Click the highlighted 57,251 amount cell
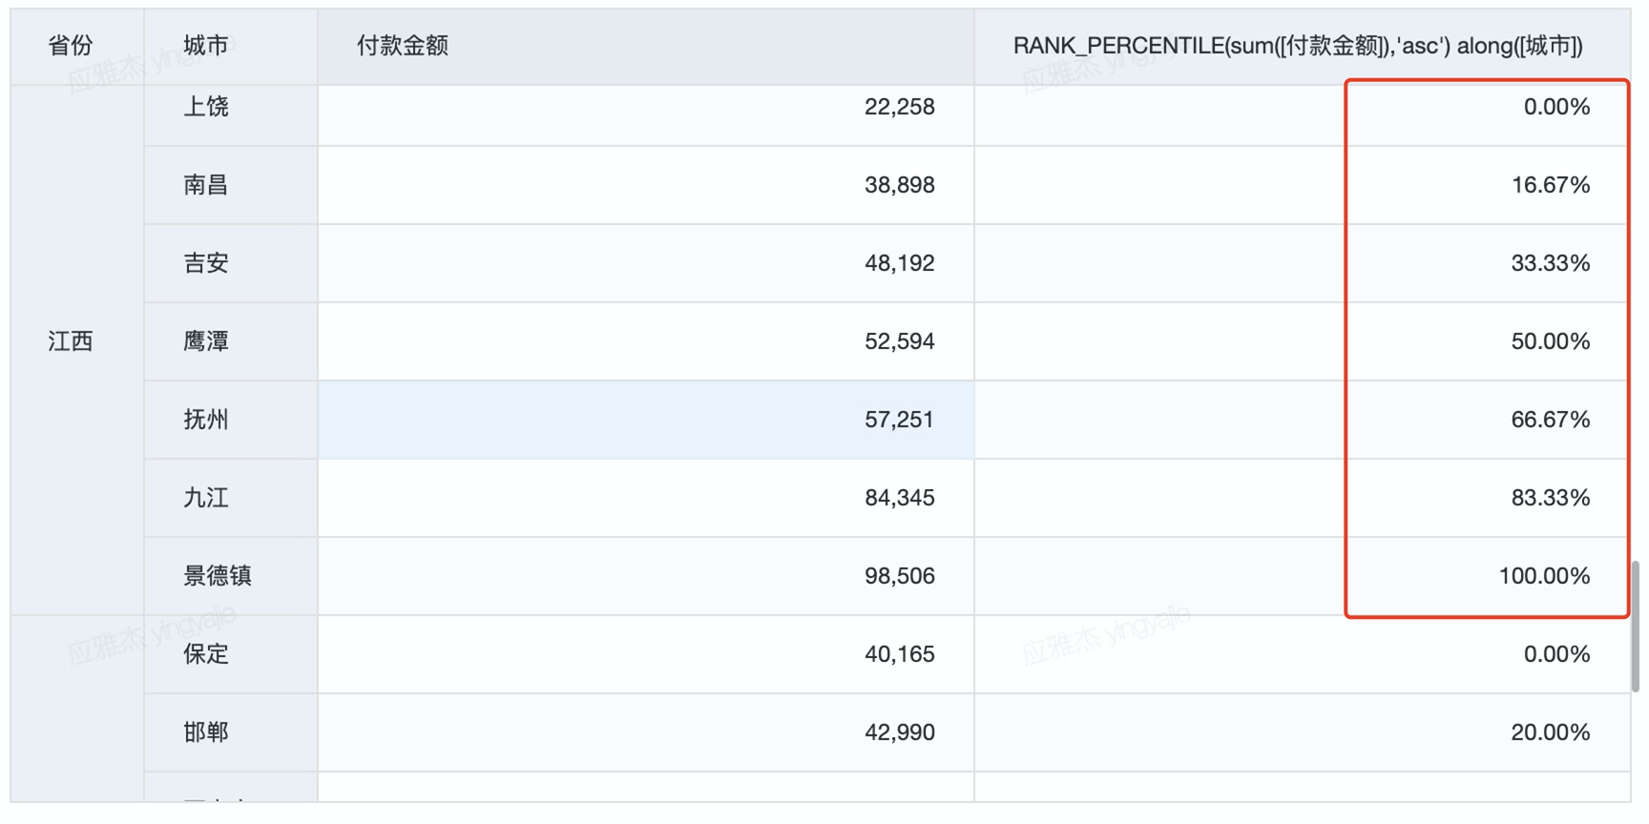The height and width of the screenshot is (824, 1649). click(x=646, y=420)
